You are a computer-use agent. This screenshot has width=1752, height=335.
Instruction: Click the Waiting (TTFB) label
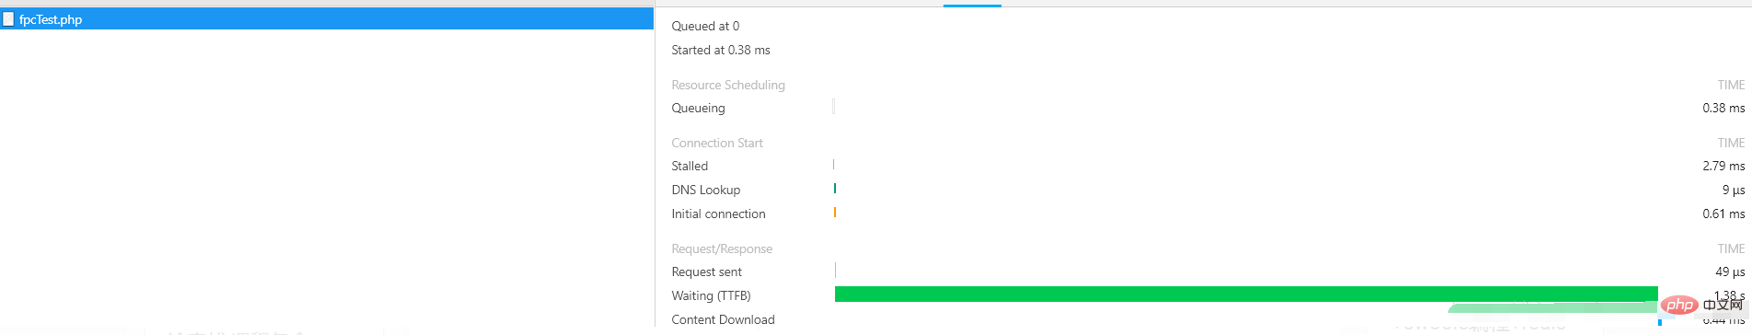(711, 295)
